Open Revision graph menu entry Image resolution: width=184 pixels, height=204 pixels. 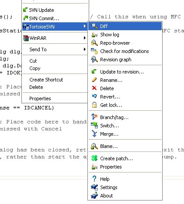coord(125,60)
